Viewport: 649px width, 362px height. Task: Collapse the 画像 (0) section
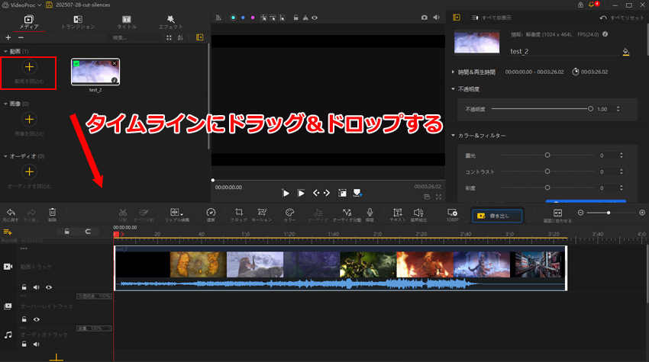click(x=5, y=104)
